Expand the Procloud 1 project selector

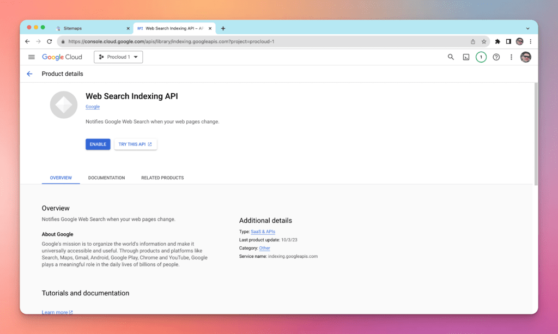[118, 57]
